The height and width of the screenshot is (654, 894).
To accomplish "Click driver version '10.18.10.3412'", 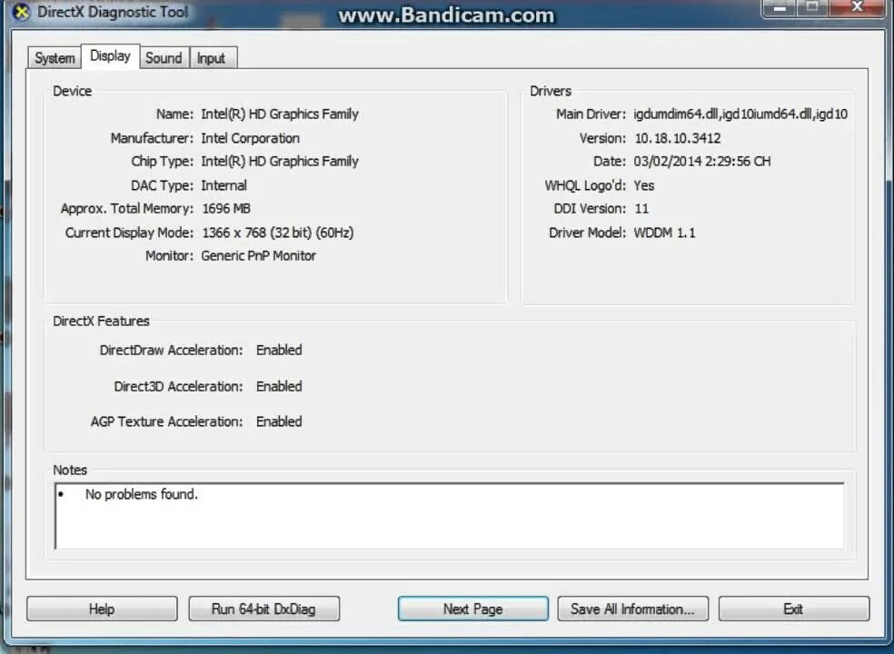I will 678,138.
